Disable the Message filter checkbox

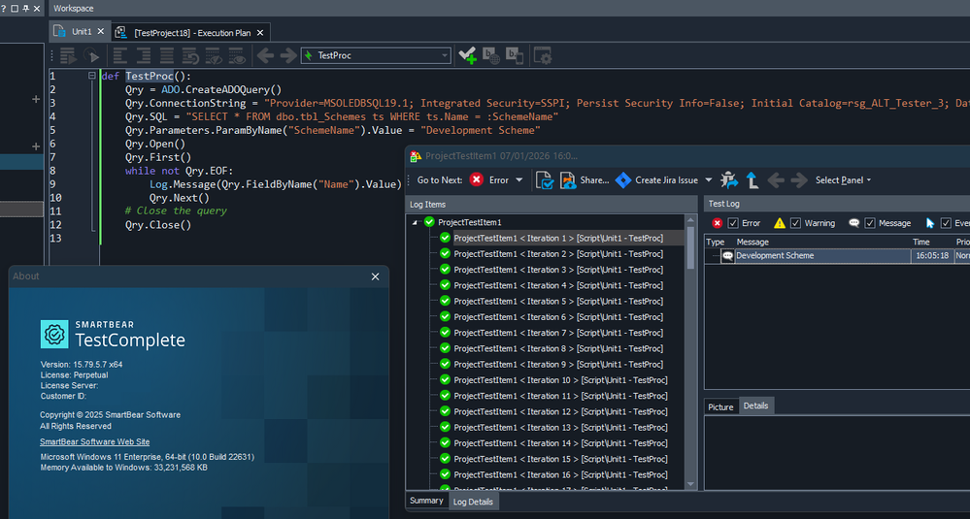pyautogui.click(x=870, y=223)
